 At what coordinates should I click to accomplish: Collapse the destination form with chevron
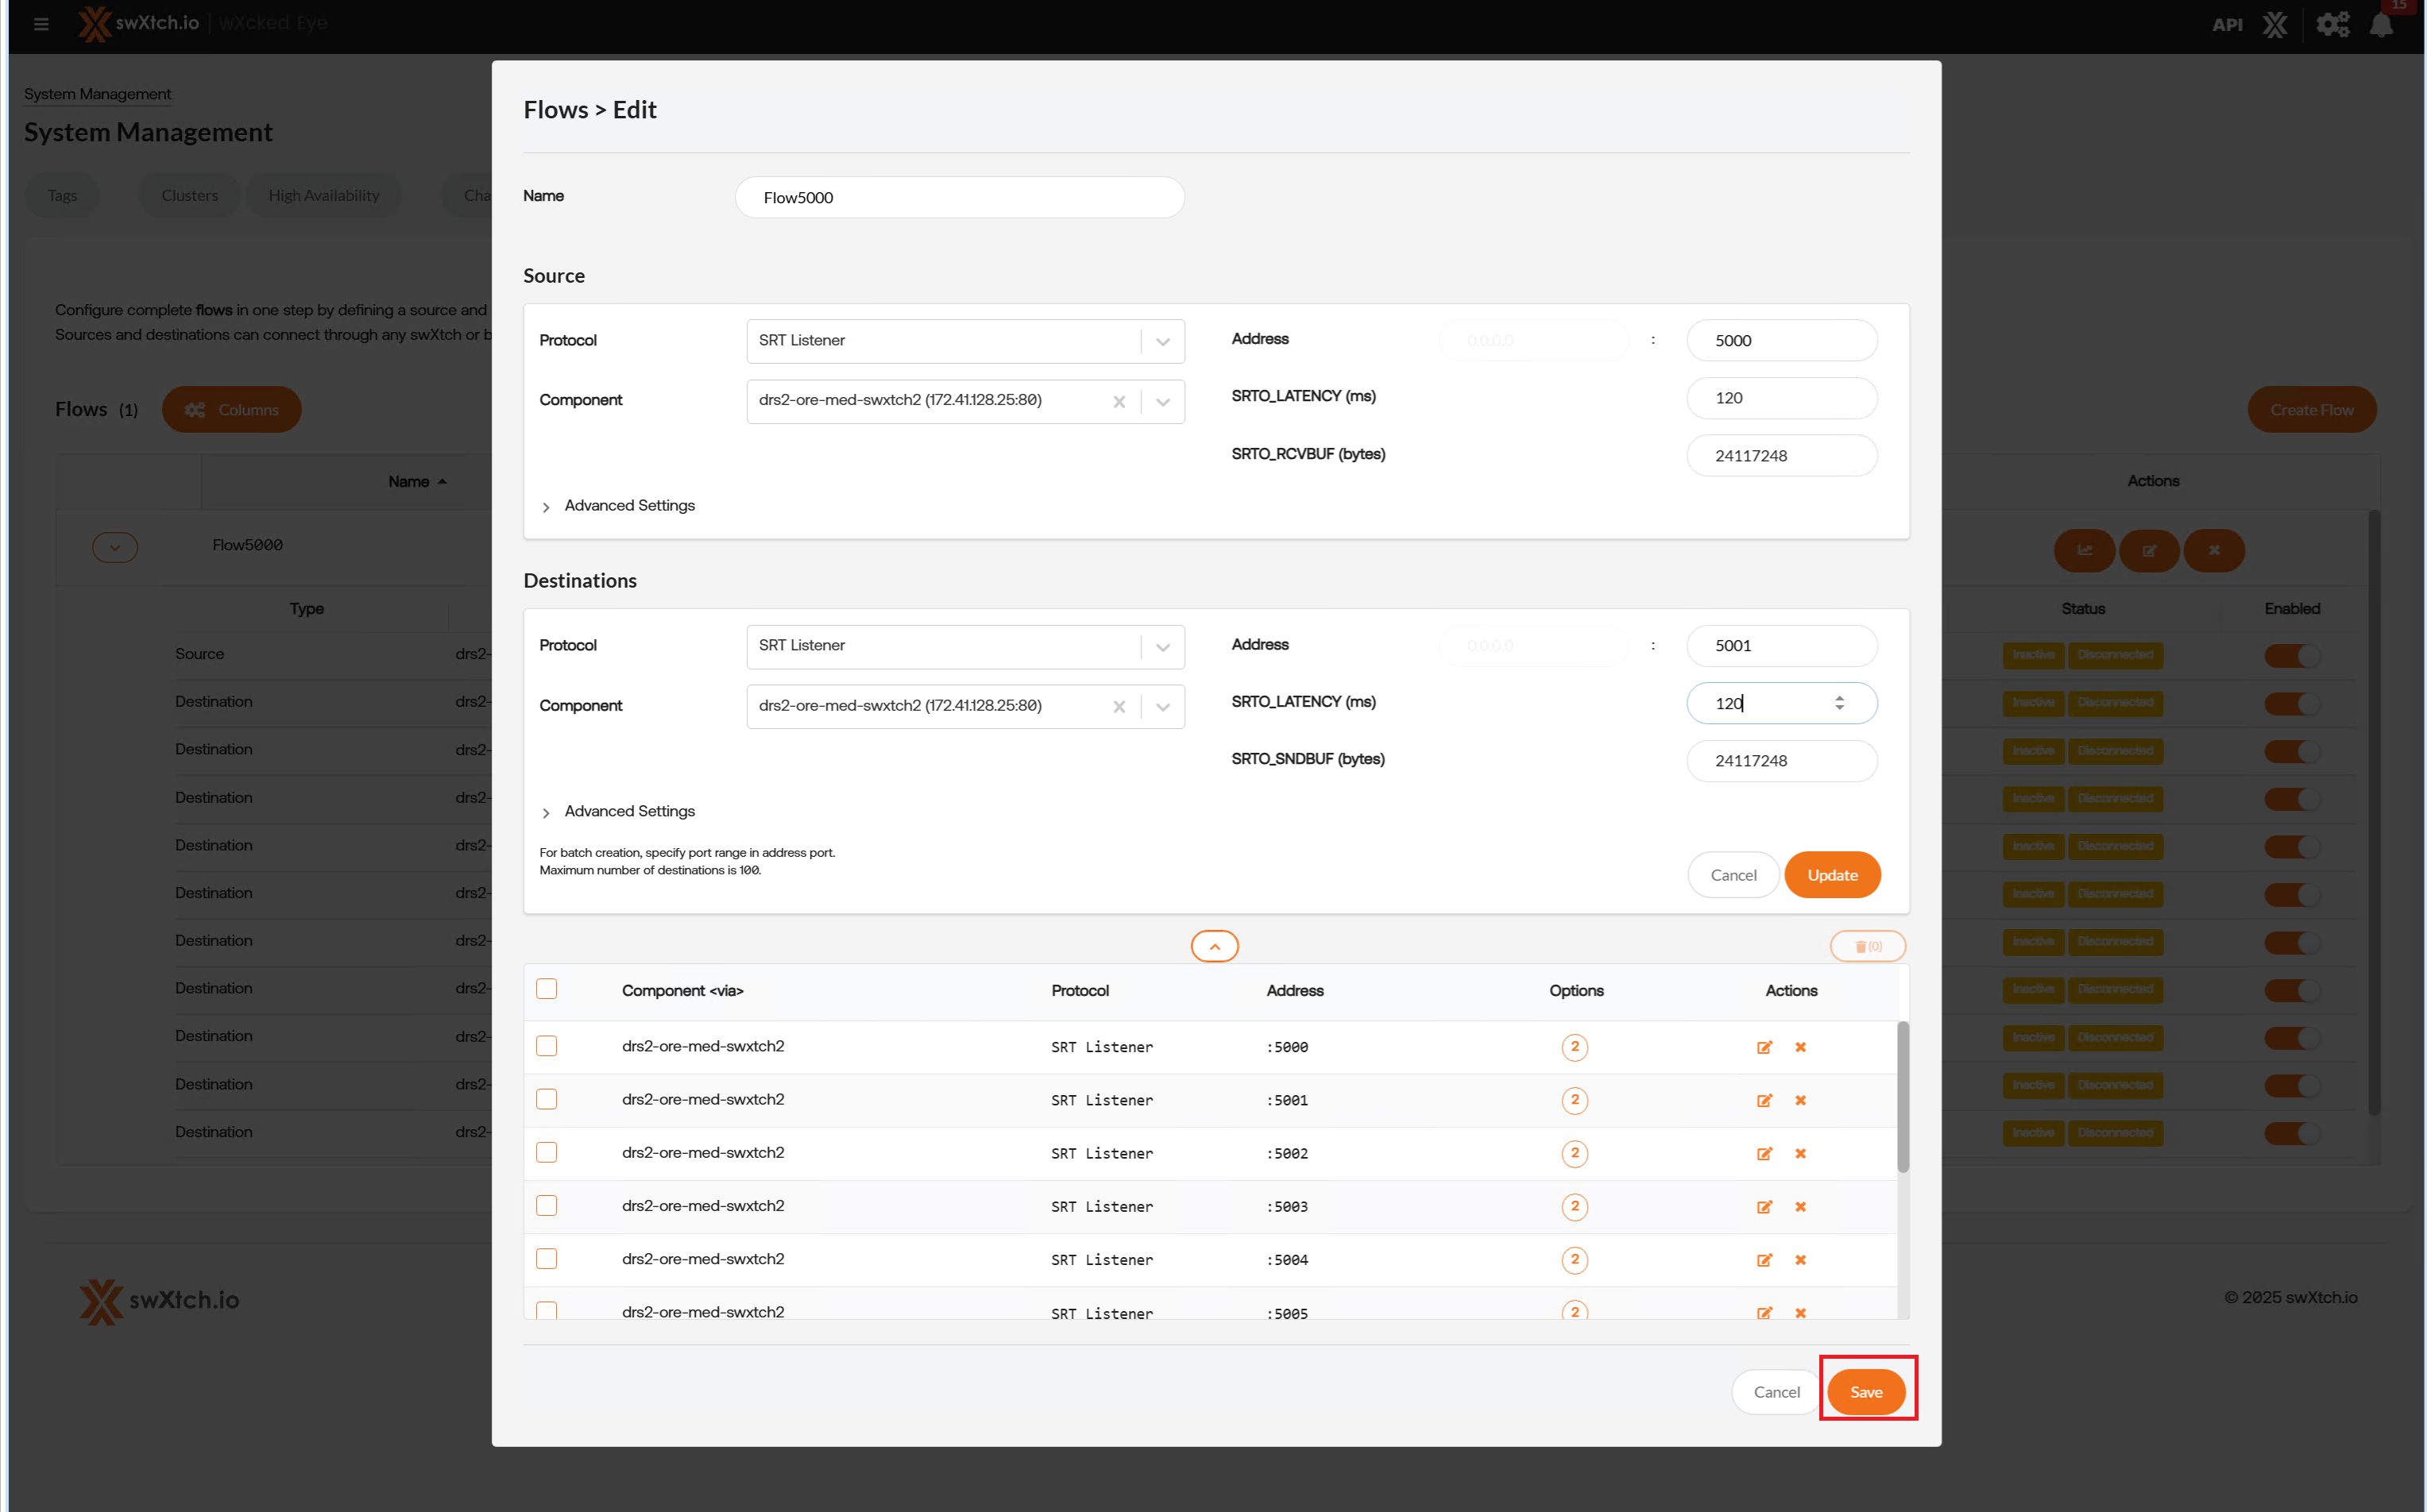[x=1215, y=946]
